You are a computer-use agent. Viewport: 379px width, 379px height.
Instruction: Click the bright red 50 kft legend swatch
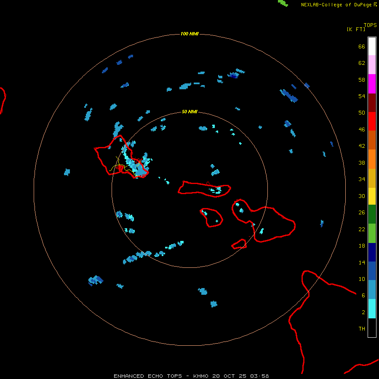372,121
